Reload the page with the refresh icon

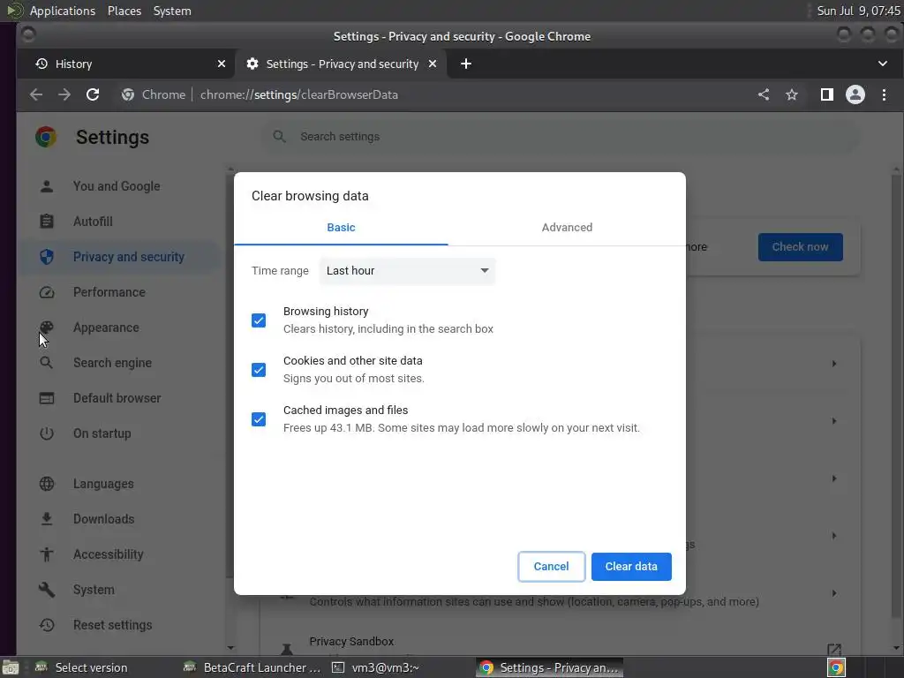(x=93, y=94)
